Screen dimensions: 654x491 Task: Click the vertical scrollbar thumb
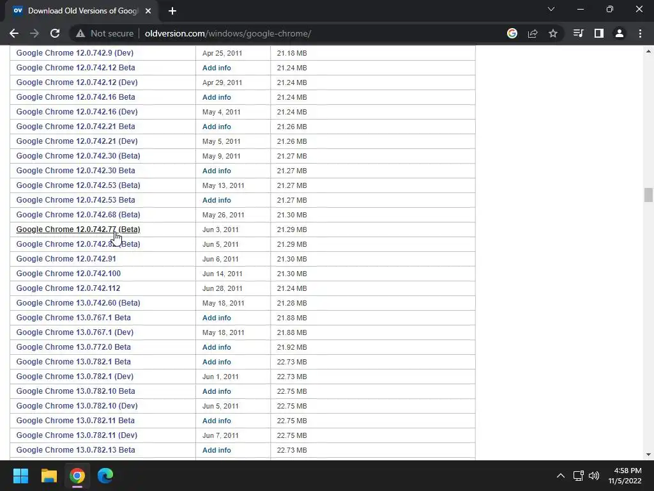click(x=648, y=195)
